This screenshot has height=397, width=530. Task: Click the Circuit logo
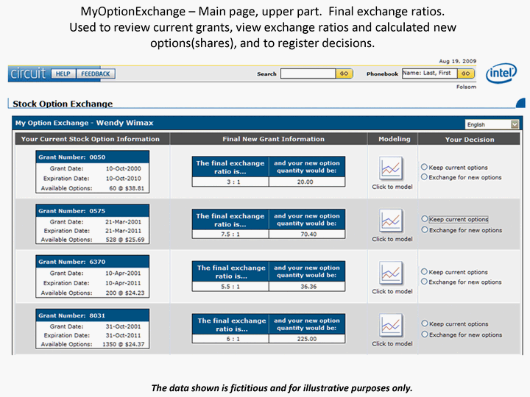tap(28, 74)
